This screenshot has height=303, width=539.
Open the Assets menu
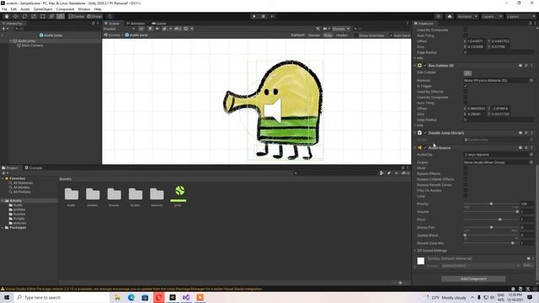click(25, 9)
